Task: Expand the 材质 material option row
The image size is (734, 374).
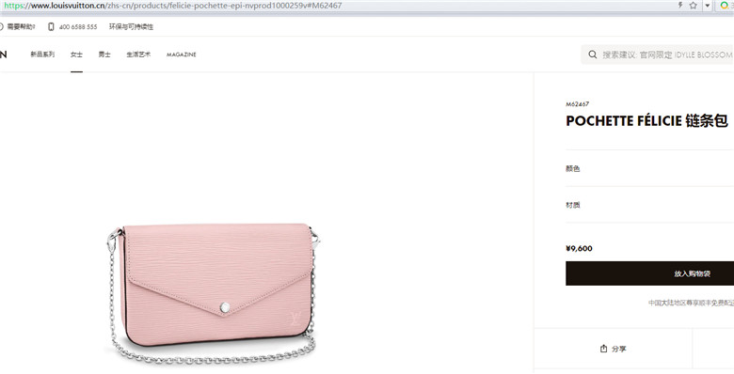Action: 649,205
